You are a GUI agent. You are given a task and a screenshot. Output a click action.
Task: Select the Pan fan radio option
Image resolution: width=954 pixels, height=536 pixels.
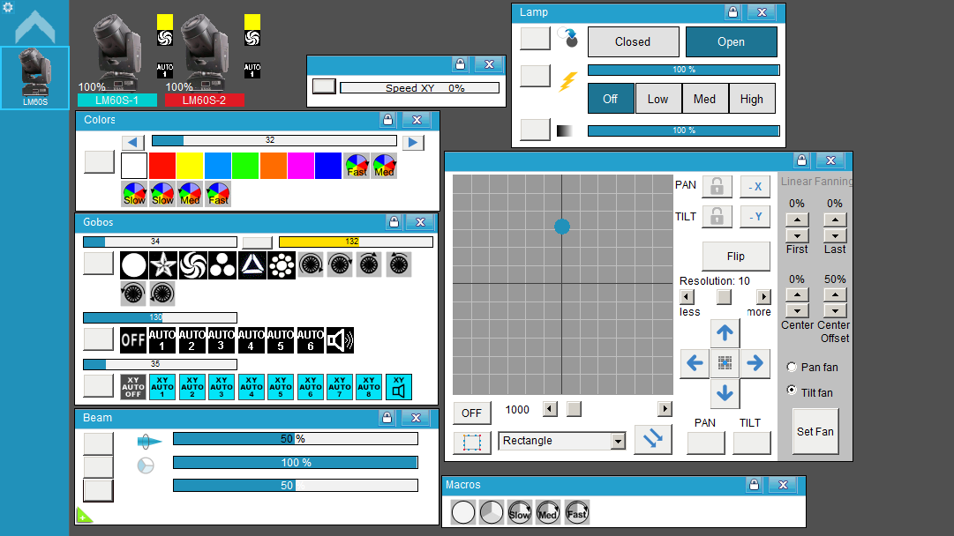click(x=792, y=367)
